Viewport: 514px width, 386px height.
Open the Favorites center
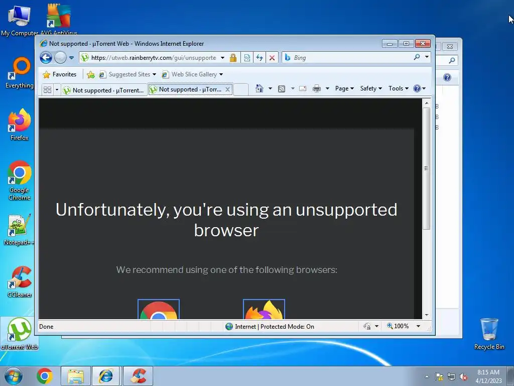60,74
